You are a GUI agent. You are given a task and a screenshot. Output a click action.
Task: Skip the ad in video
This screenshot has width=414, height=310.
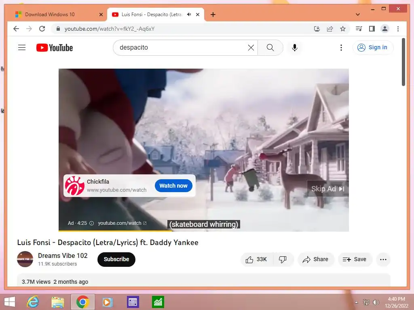point(327,189)
